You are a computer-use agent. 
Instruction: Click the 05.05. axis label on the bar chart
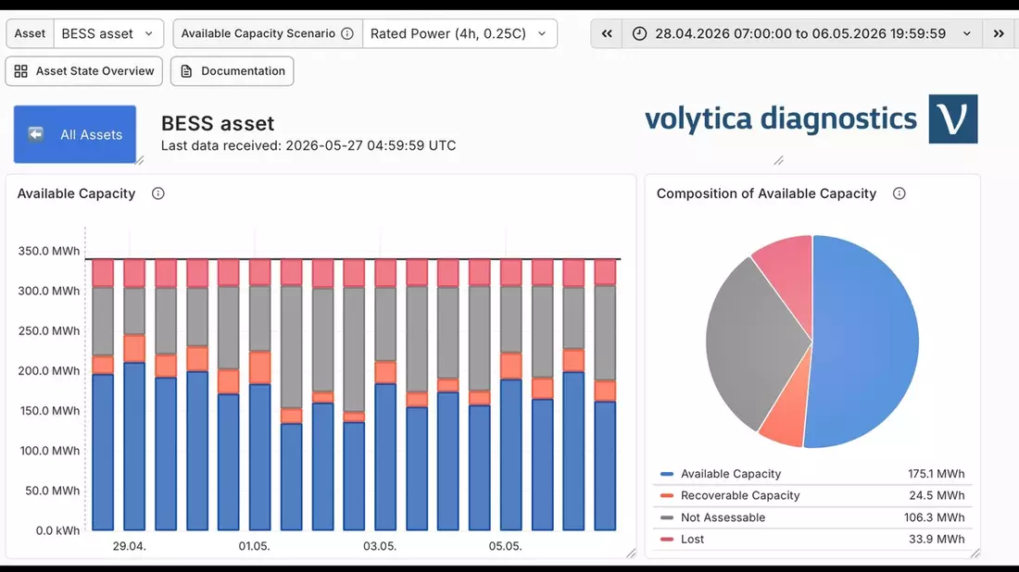click(x=505, y=546)
